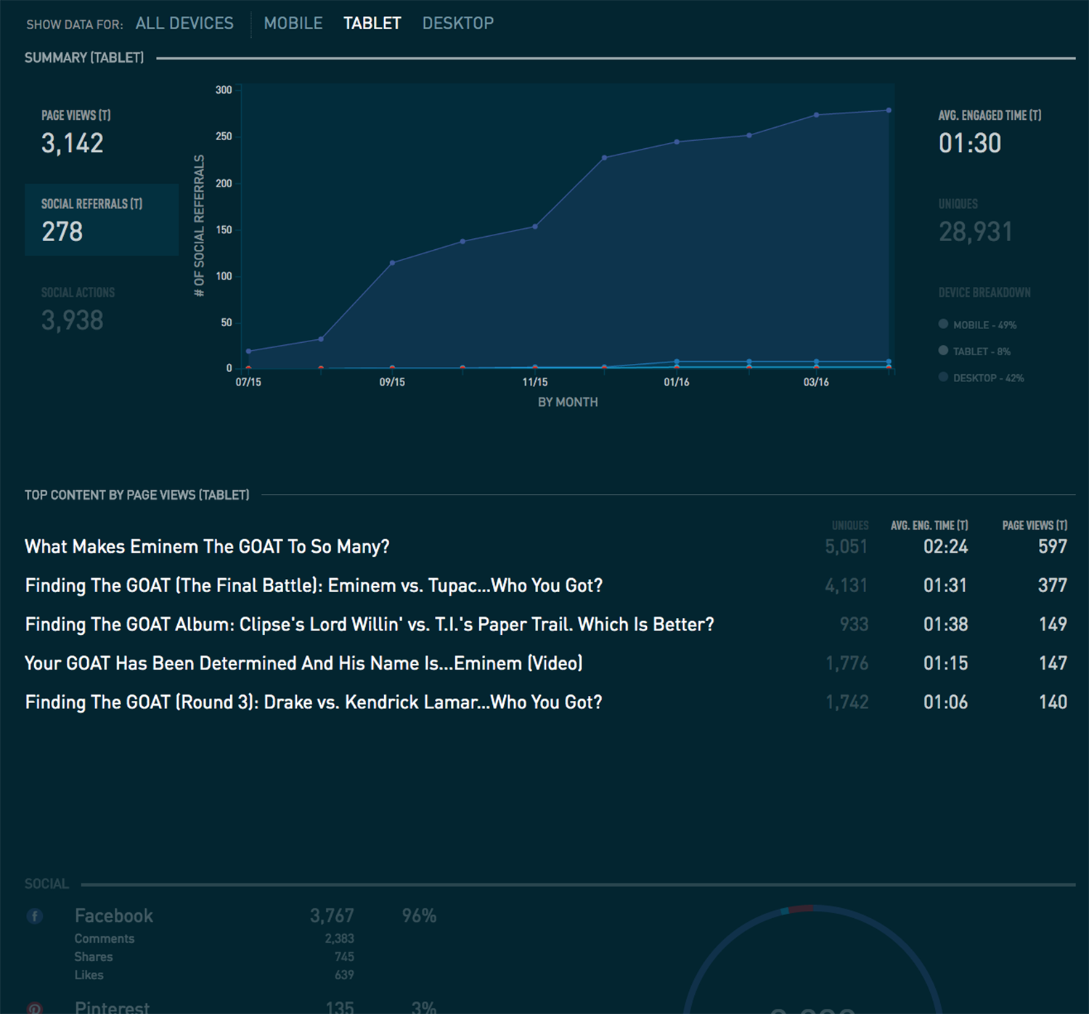
Task: Click the Tablet - 8% legend dot
Action: pos(943,350)
